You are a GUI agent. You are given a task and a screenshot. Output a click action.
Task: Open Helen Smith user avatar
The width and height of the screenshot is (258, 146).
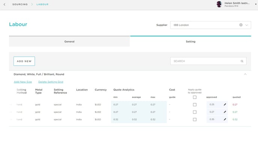[219, 4]
